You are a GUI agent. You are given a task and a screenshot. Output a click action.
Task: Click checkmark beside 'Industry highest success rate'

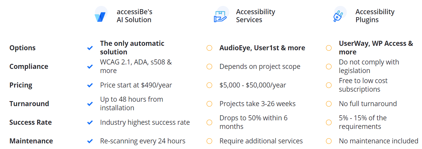pos(90,122)
